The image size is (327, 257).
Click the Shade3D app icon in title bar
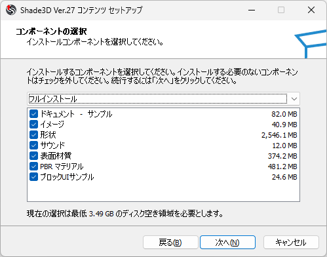pyautogui.click(x=11, y=10)
